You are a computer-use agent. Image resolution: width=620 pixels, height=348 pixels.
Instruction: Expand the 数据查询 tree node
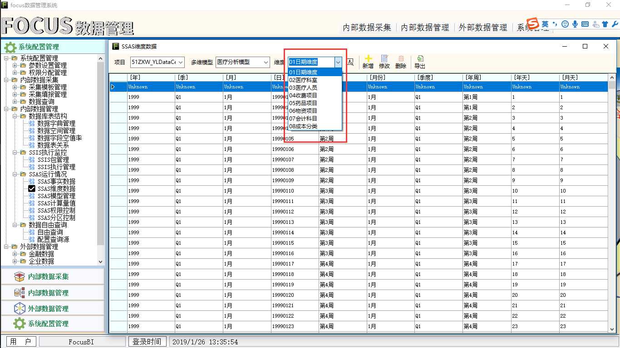click(15, 101)
